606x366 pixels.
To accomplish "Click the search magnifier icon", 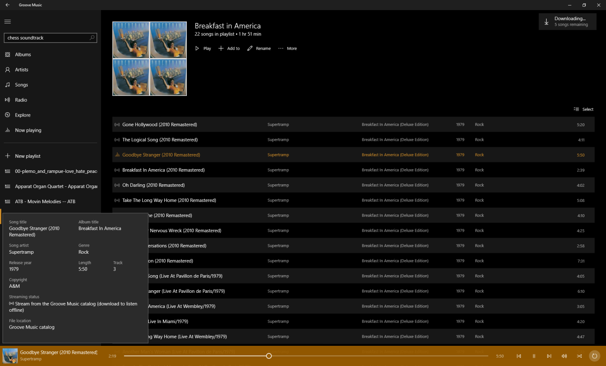I will (92, 38).
